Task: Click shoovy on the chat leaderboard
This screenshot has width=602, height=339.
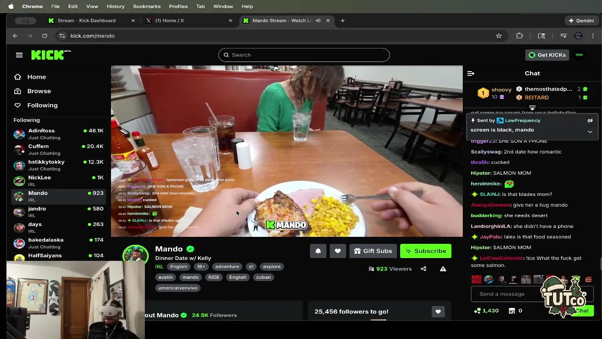Action: (501, 89)
